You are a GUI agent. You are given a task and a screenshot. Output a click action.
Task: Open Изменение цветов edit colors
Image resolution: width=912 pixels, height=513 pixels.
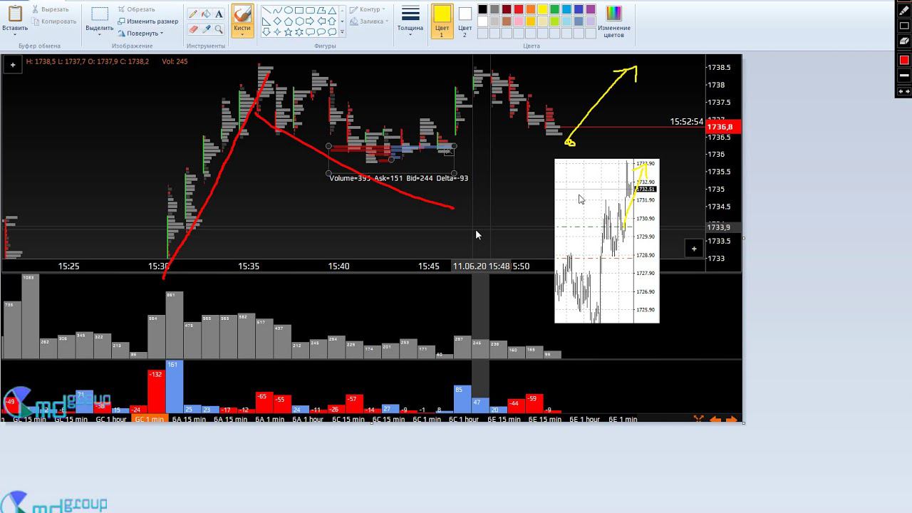pos(613,21)
